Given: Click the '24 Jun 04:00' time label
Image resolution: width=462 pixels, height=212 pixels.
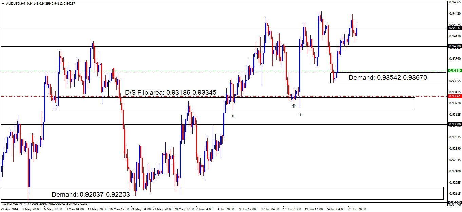Looking at the screenshot, I should [335, 209].
